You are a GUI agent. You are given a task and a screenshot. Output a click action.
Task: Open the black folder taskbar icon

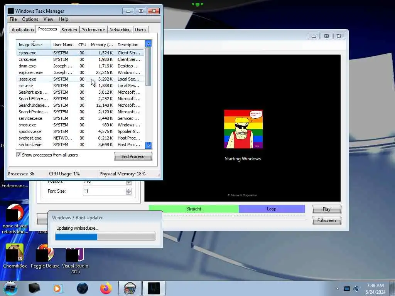[x=34, y=288]
